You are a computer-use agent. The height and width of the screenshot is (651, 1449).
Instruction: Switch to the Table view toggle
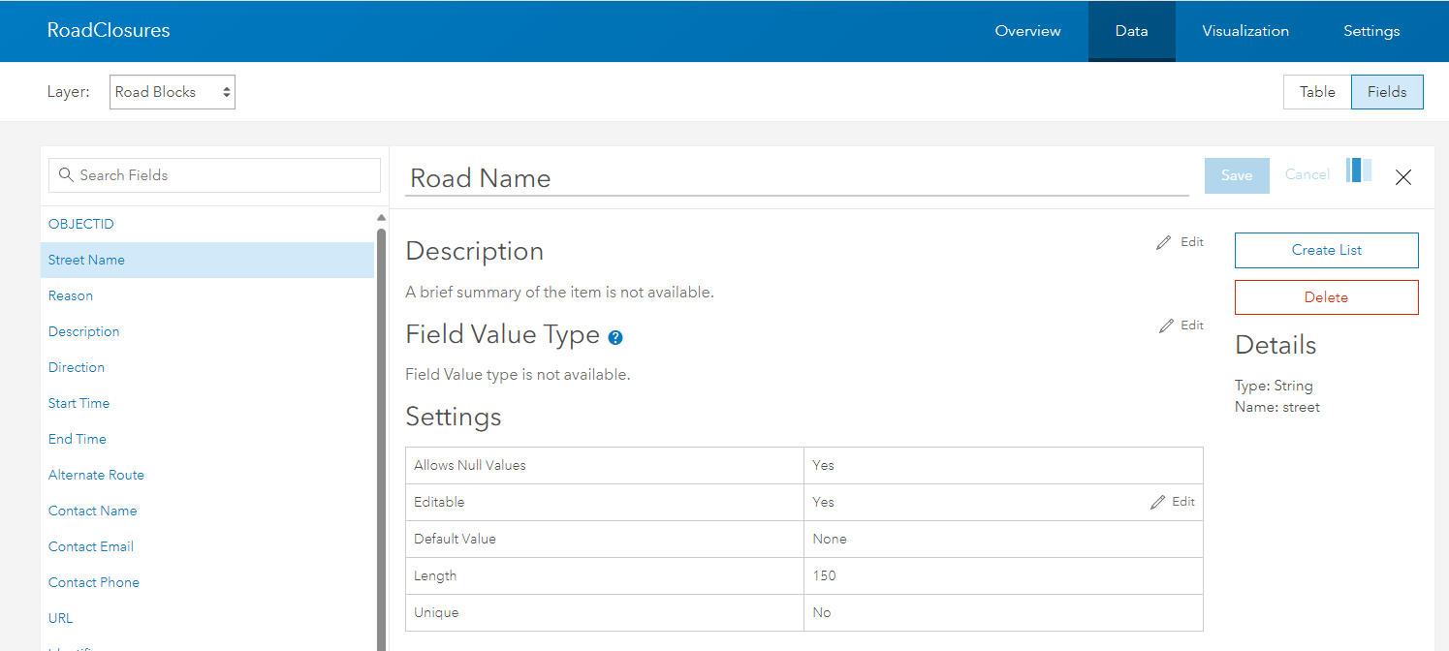click(x=1316, y=91)
